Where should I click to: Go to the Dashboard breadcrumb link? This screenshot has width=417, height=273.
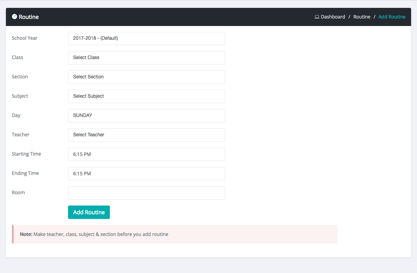[x=333, y=17]
